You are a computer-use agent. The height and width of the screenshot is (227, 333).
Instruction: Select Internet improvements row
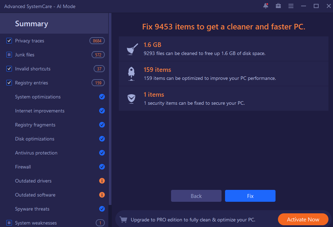[x=54, y=111]
